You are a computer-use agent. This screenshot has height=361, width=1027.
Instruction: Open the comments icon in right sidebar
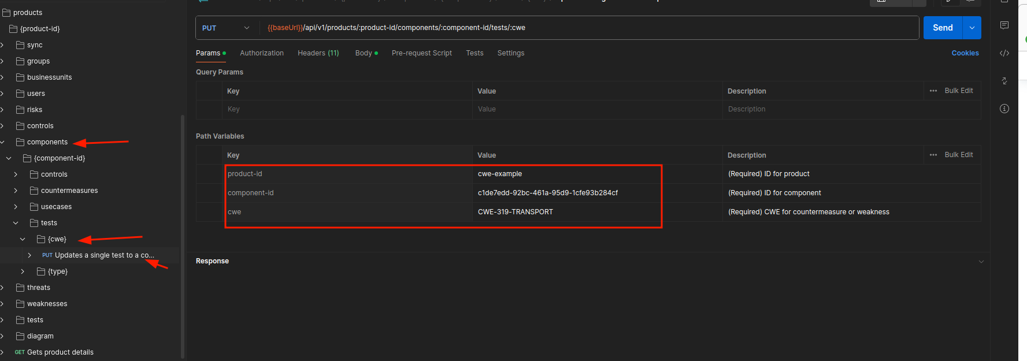tap(1004, 25)
